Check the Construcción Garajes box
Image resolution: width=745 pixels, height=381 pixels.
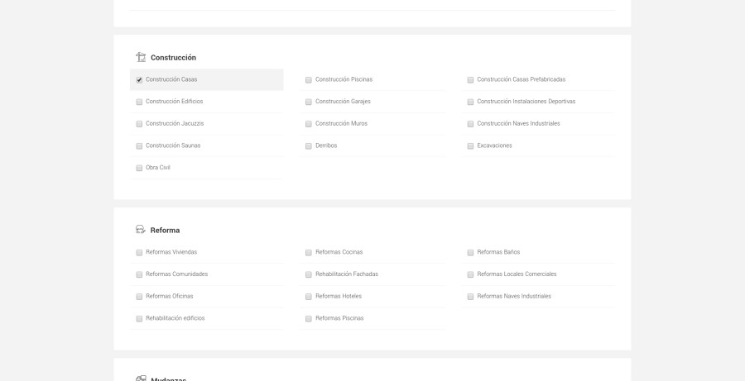click(x=309, y=102)
